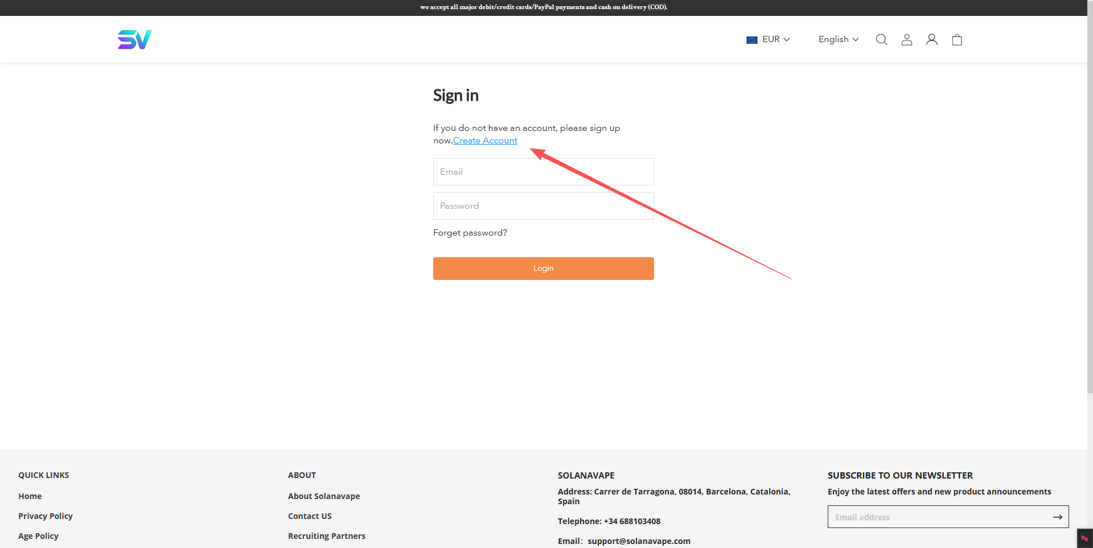The width and height of the screenshot is (1093, 548).
Task: Open the English language dropdown
Action: point(838,39)
